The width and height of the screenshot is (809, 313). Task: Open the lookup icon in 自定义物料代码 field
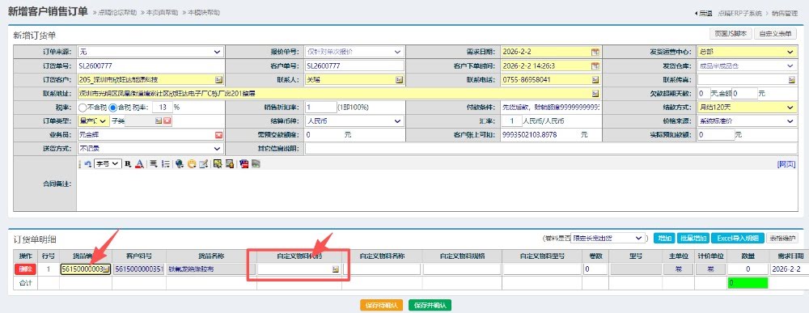click(x=336, y=269)
